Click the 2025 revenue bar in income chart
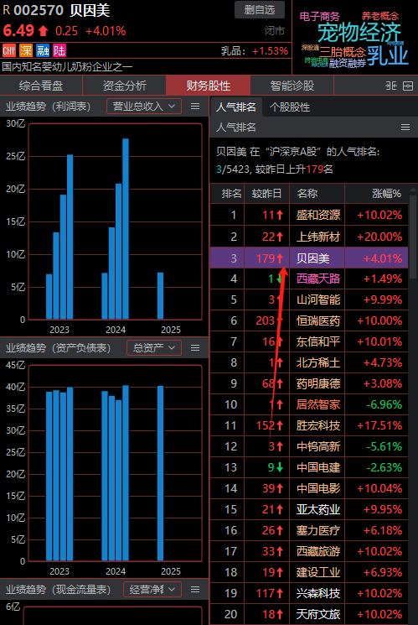Viewport: 418px width, 625px height. [160, 296]
